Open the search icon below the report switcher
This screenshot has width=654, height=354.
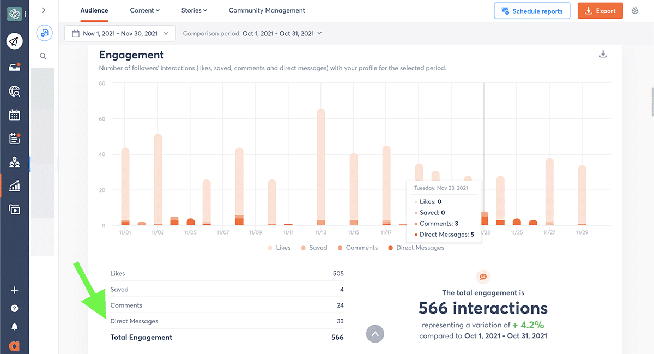pos(43,56)
